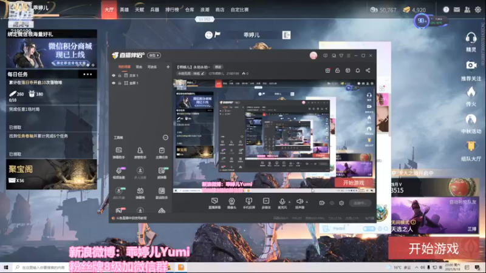The height and width of the screenshot is (273, 486).
Task: Toggle lock on 文本 1 layer
Action: point(120,75)
